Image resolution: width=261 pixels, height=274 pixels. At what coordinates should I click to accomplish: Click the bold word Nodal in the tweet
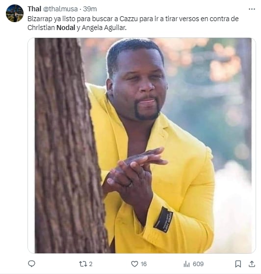(66, 28)
